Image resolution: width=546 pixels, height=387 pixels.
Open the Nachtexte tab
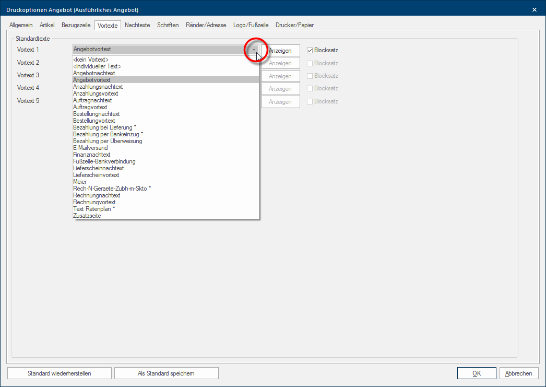[137, 25]
